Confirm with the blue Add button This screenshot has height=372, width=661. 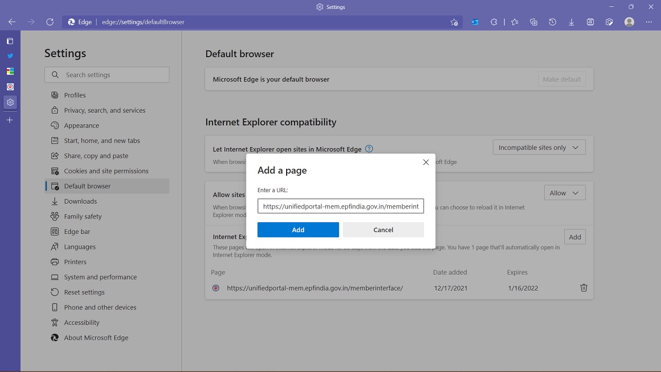[x=298, y=230]
